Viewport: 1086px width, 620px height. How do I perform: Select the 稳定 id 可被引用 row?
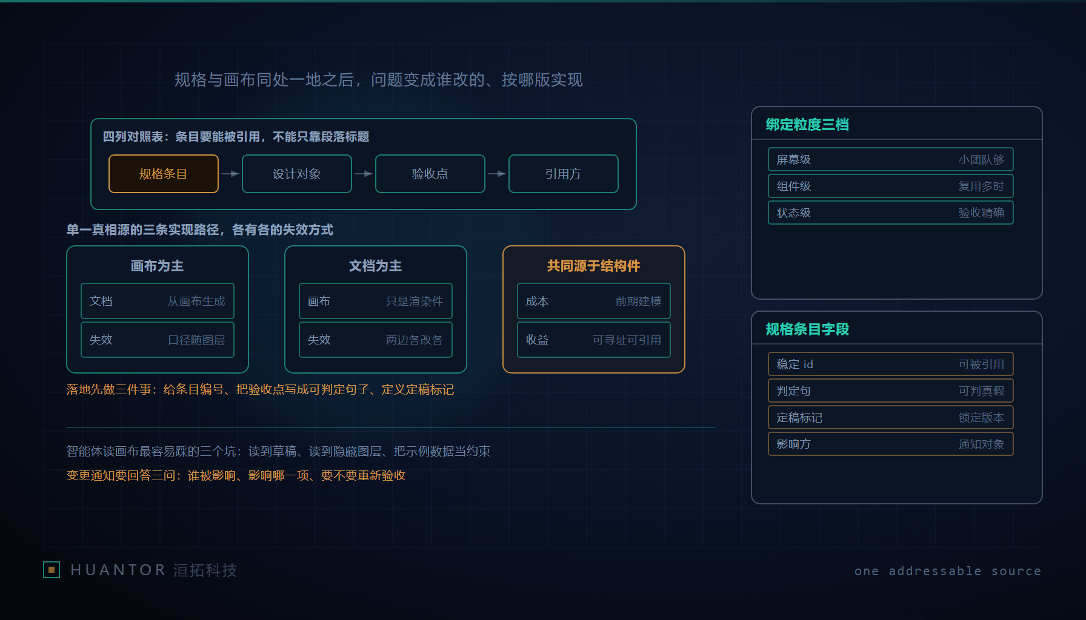tap(891, 364)
